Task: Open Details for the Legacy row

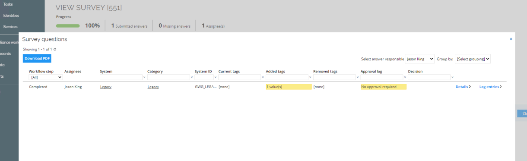Action: click(x=463, y=87)
